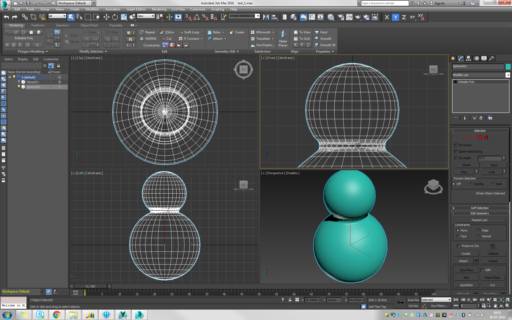Open the Workspace: Default dropdown in title bar
Image resolution: width=512 pixels, height=320 pixels.
[74, 3]
